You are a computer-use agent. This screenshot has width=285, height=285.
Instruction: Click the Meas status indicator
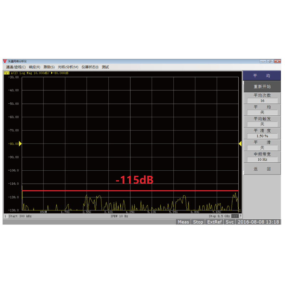pos(183,222)
